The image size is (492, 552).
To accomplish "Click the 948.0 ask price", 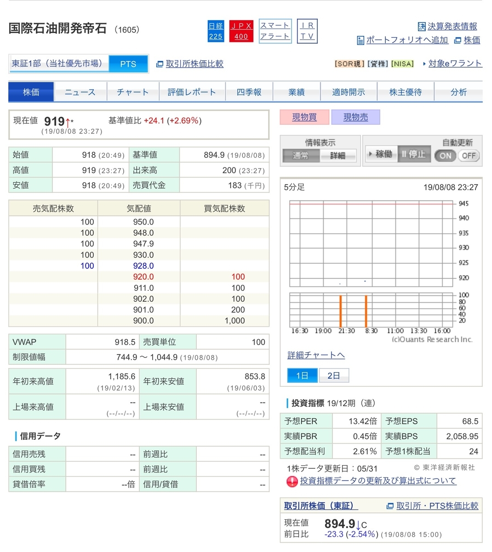I will [x=143, y=233].
